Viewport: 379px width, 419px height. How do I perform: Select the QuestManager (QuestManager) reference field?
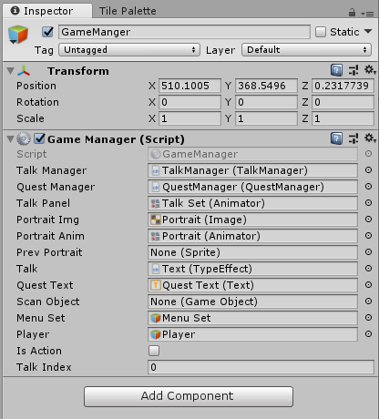[252, 187]
